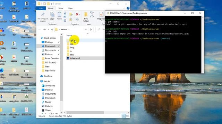This screenshot has height=124, width=222.
Task: Click Git Bash terminal vertical scrollbar
Action: [203, 44]
